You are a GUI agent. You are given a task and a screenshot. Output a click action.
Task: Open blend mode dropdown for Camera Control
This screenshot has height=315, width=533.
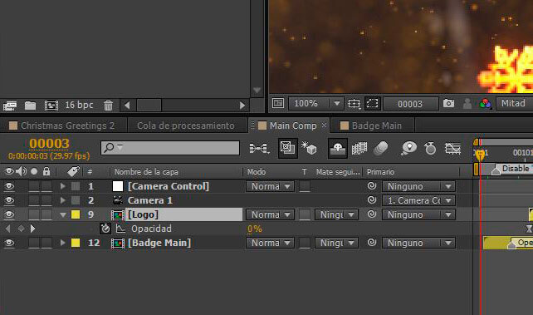click(x=271, y=186)
